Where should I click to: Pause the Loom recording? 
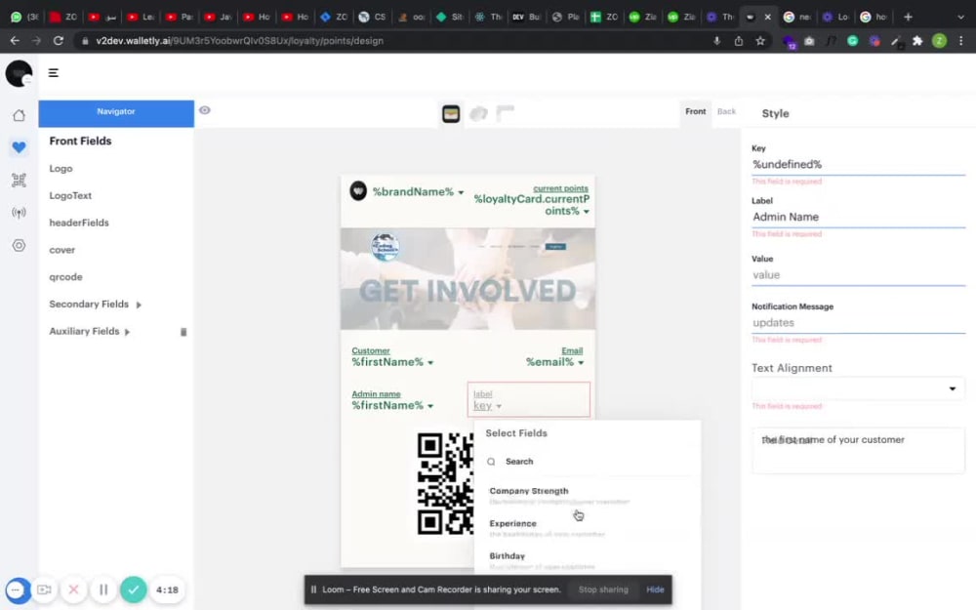pyautogui.click(x=103, y=590)
